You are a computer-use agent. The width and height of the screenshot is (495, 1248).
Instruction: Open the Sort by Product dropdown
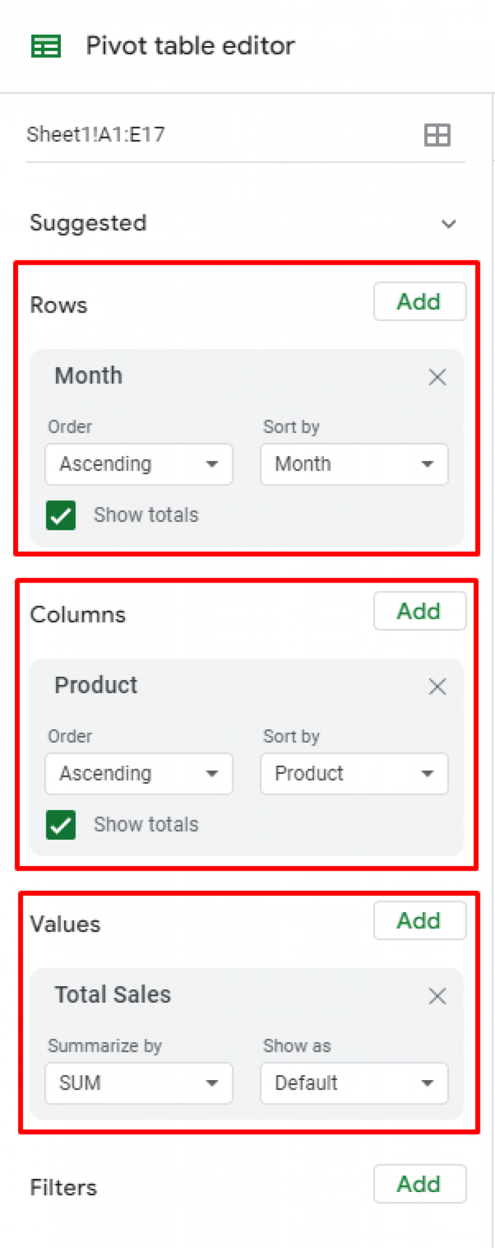(354, 774)
